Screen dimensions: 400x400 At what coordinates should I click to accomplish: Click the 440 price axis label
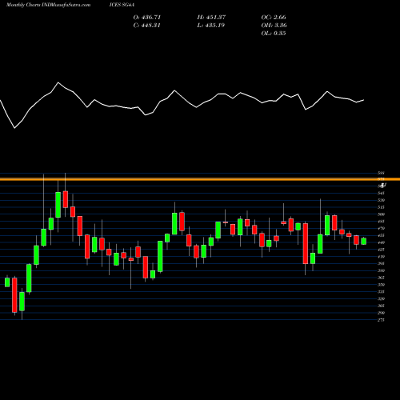tap(381, 242)
